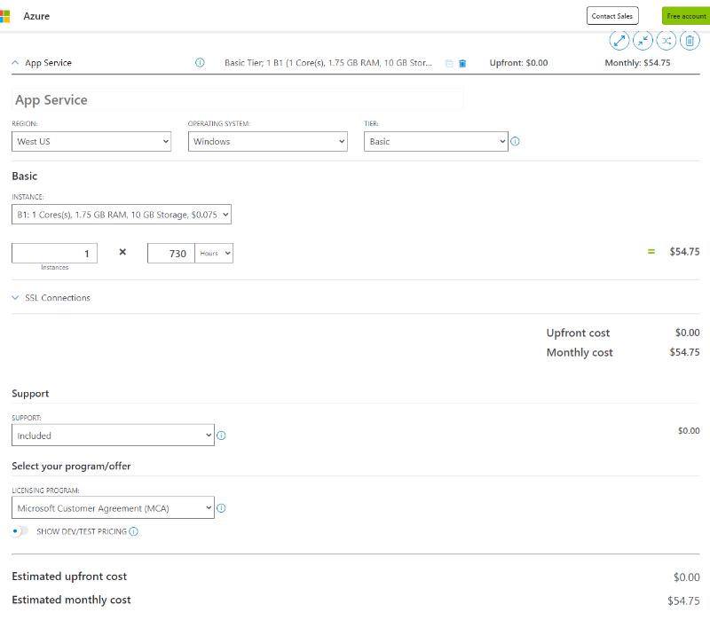Click the "Monthly: $54.75" summary text
This screenshot has width=710, height=620.
click(x=637, y=63)
